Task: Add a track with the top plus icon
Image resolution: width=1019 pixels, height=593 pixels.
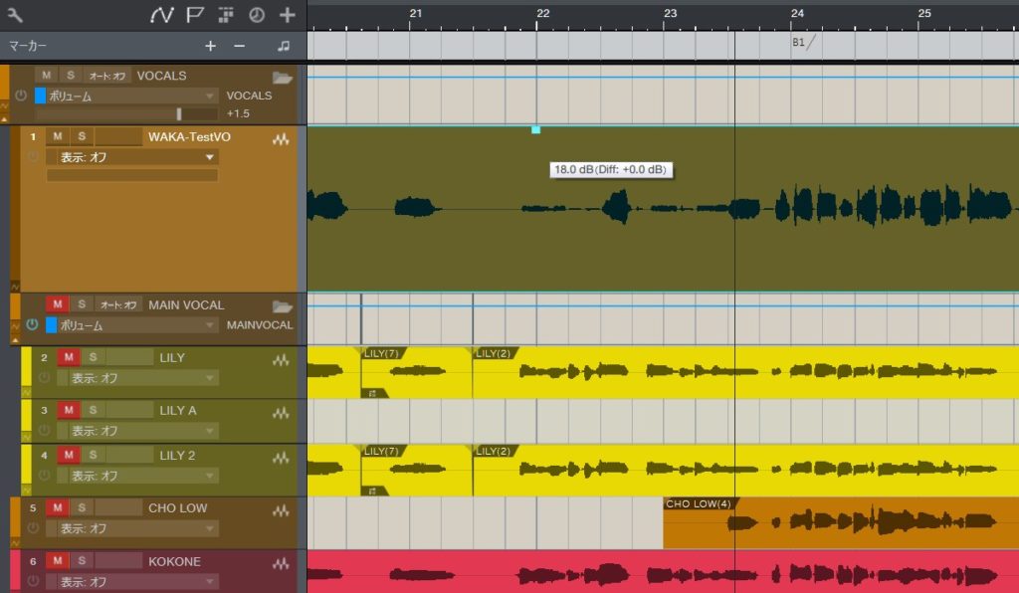Action: pos(288,14)
